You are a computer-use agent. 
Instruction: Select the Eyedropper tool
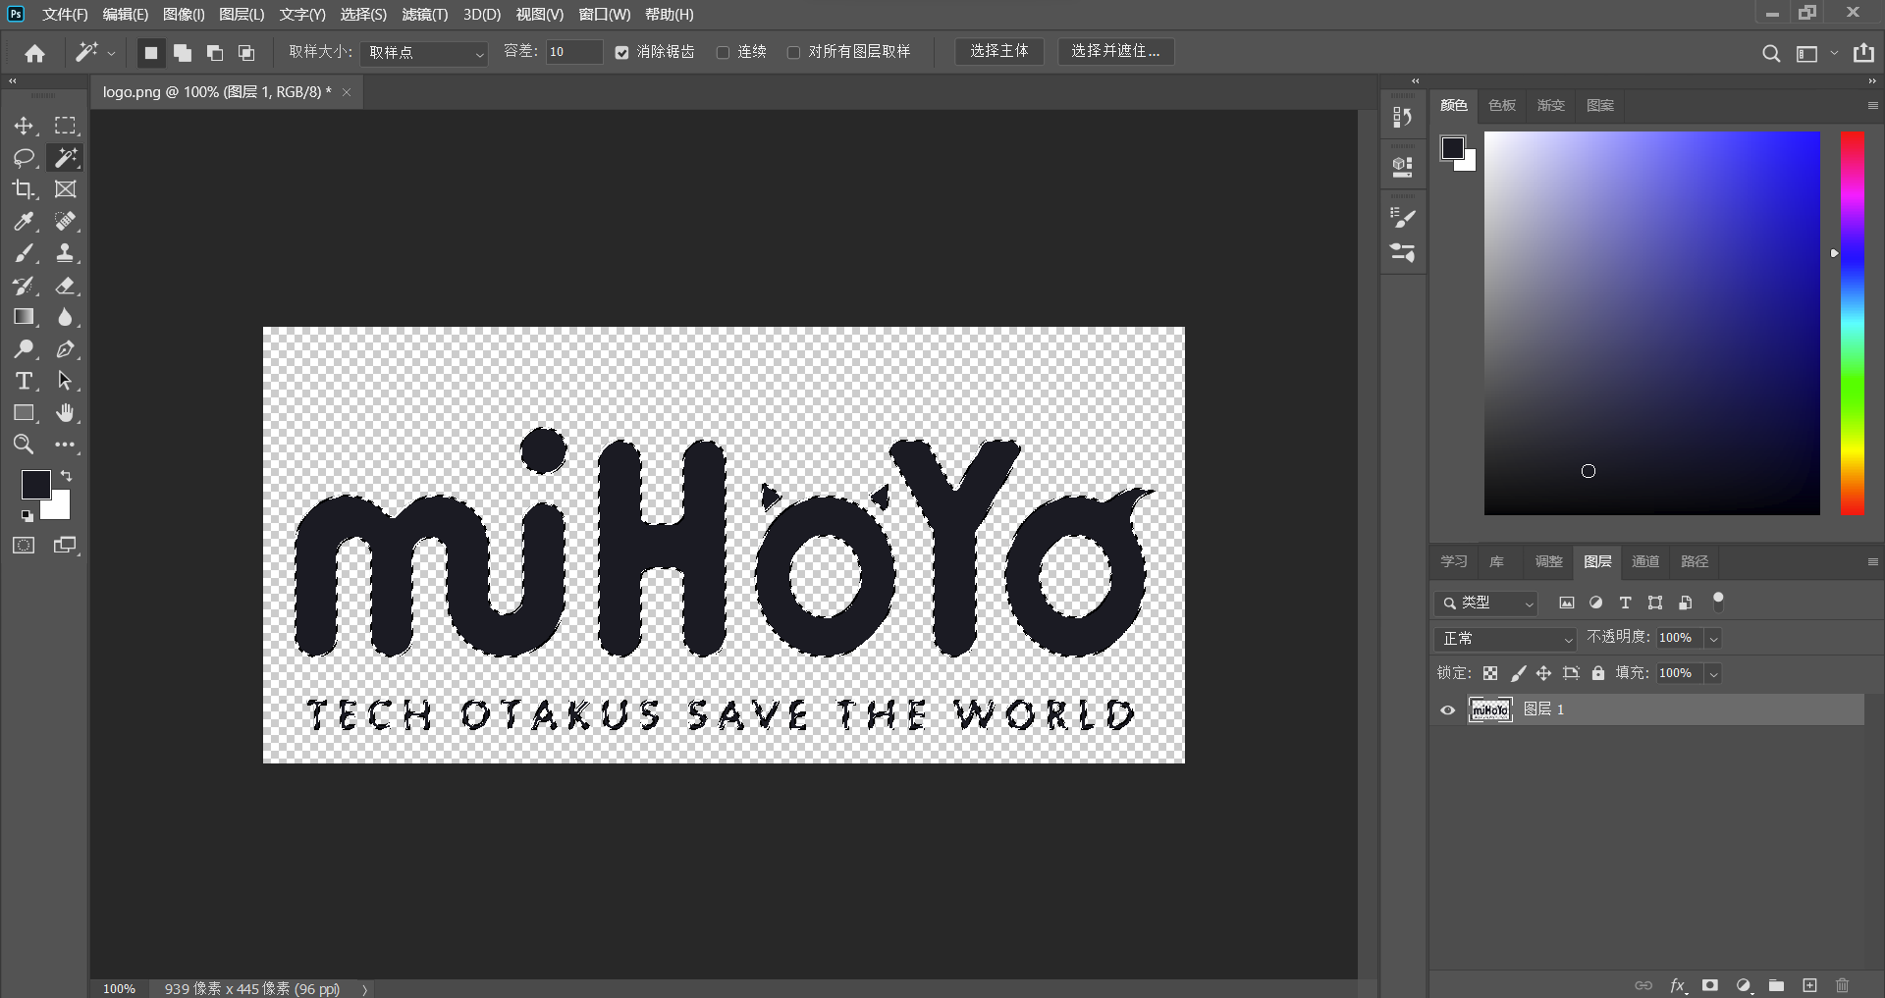pyautogui.click(x=25, y=222)
